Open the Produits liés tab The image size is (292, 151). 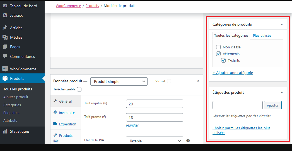click(x=66, y=137)
